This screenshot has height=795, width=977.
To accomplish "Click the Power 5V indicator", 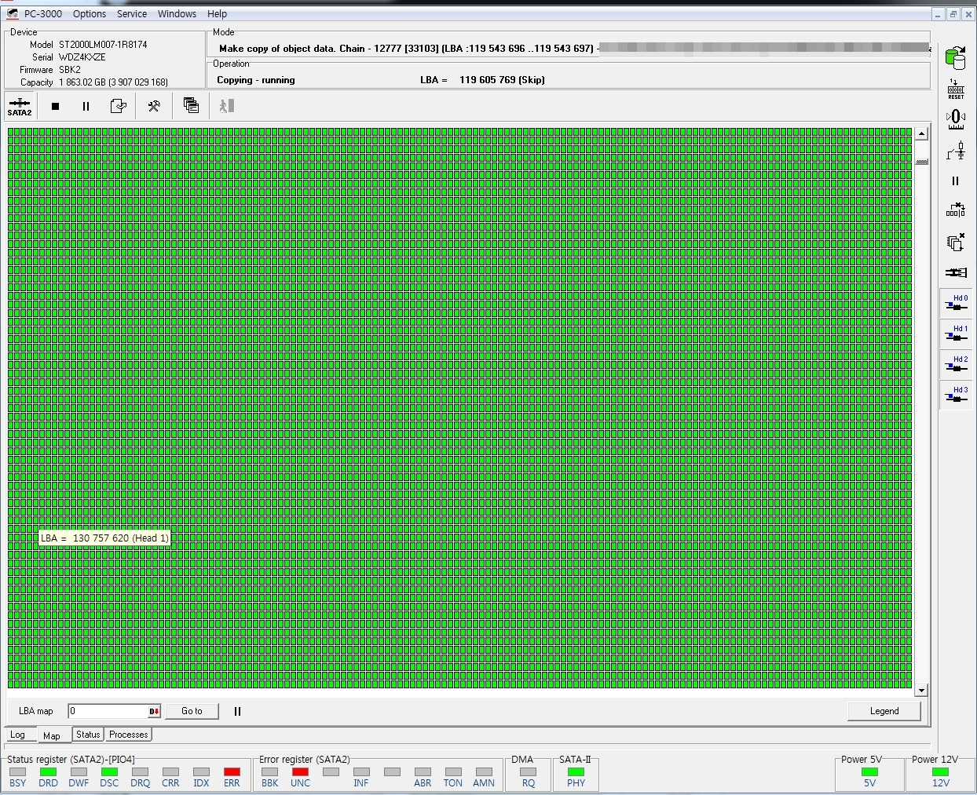I will pos(869,772).
